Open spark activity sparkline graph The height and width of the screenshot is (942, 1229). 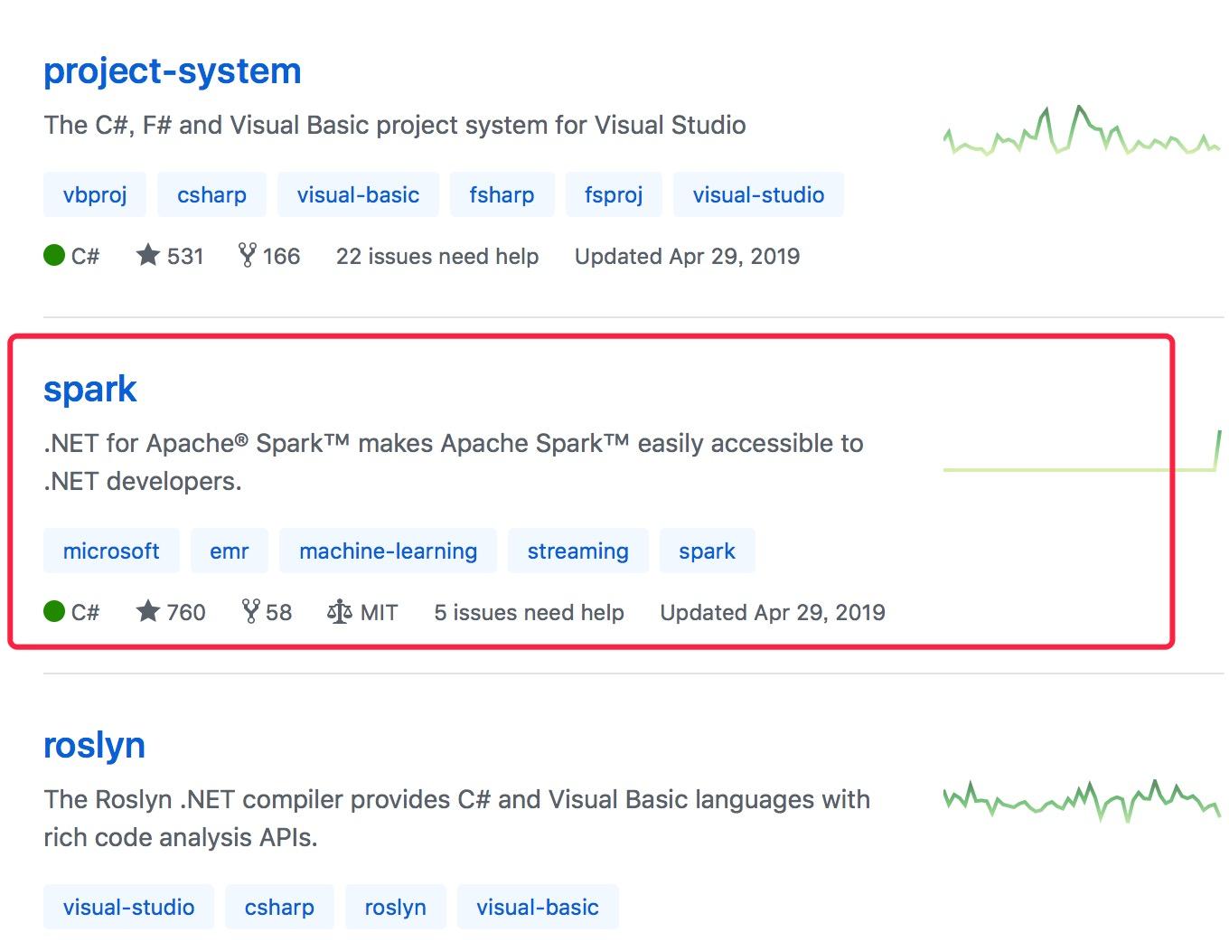[x=1082, y=451]
